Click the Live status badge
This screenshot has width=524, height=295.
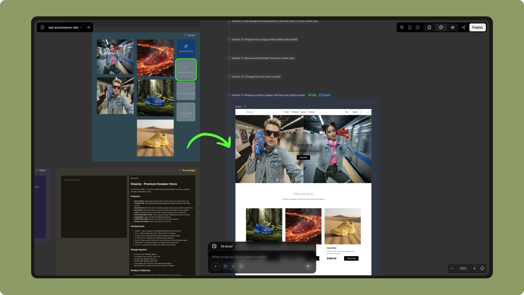(x=312, y=95)
